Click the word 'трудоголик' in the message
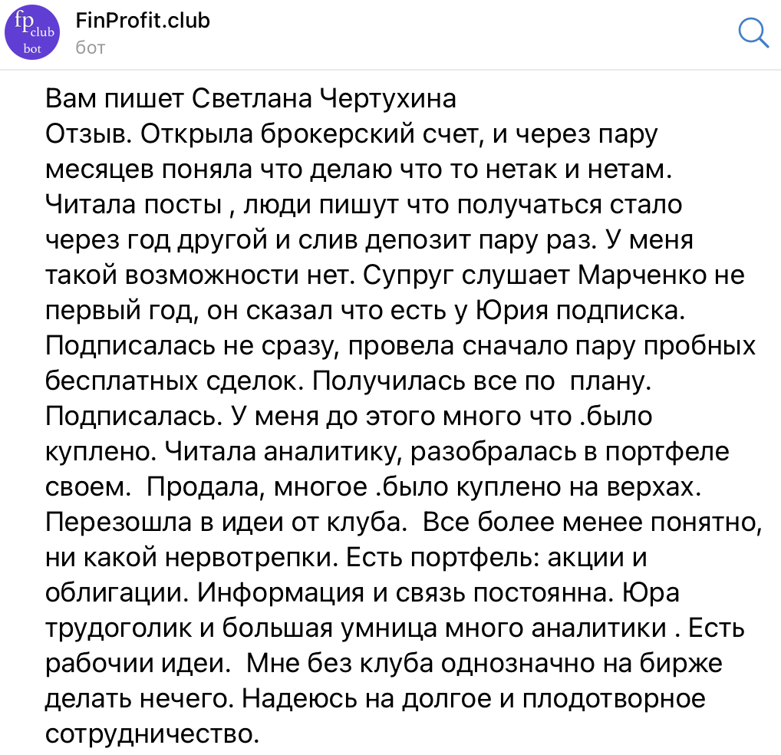Screen dimensions: 781x755 [x=119, y=628]
